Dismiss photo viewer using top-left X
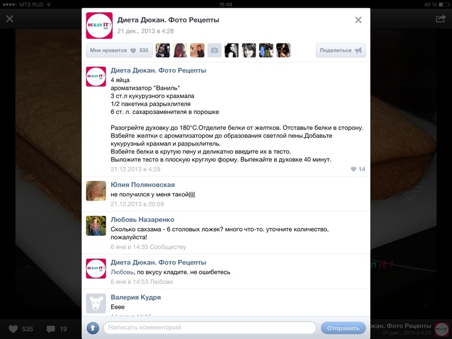 (10, 19)
